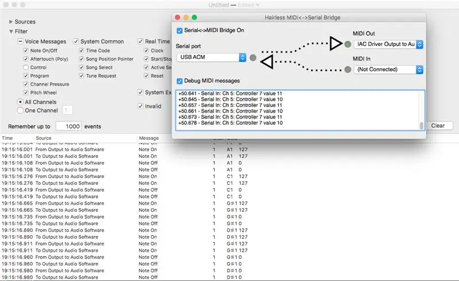Uncheck the Time Code filter
This screenshot has height=281, width=459.
click(81, 50)
